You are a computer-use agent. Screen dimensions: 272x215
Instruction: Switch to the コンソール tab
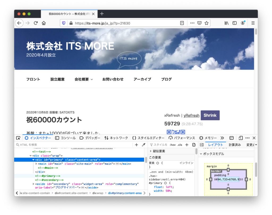[65, 138]
